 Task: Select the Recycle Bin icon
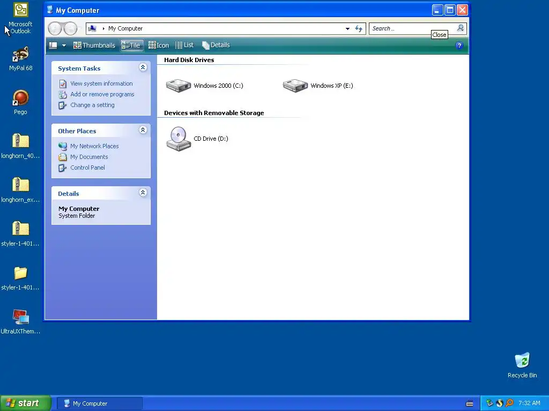tap(522, 365)
